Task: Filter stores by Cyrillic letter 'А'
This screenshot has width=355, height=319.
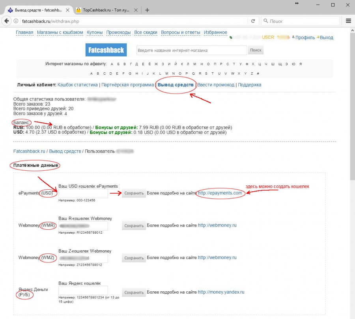Action: point(112,64)
